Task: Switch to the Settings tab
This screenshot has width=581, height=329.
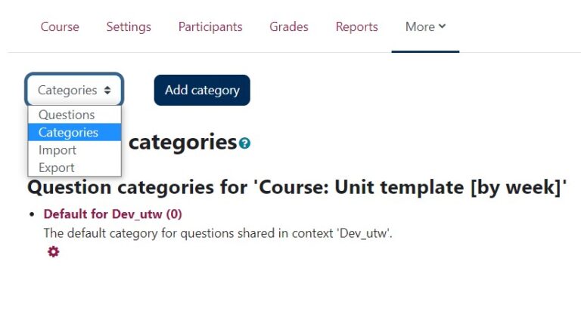Action: (x=129, y=26)
